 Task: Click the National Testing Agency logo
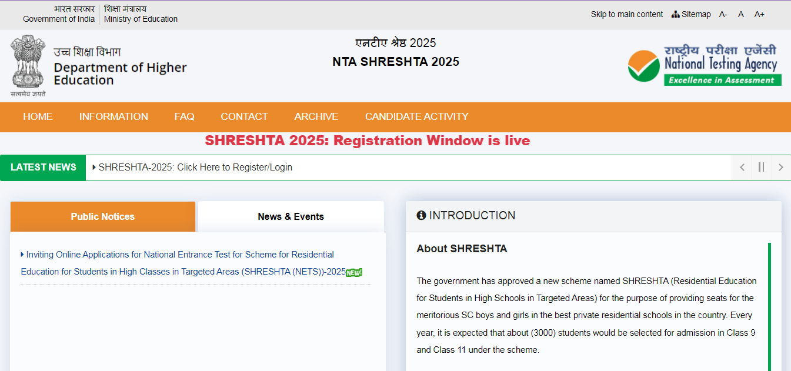(x=704, y=65)
